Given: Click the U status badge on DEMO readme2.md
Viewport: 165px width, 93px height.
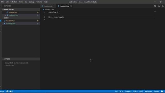Looking at the screenshot, I should click(x=38, y=24).
